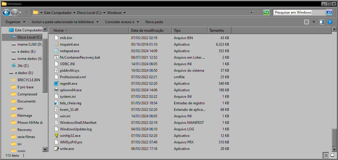
Task: Click the Nova pasta button
Action: click(x=154, y=22)
